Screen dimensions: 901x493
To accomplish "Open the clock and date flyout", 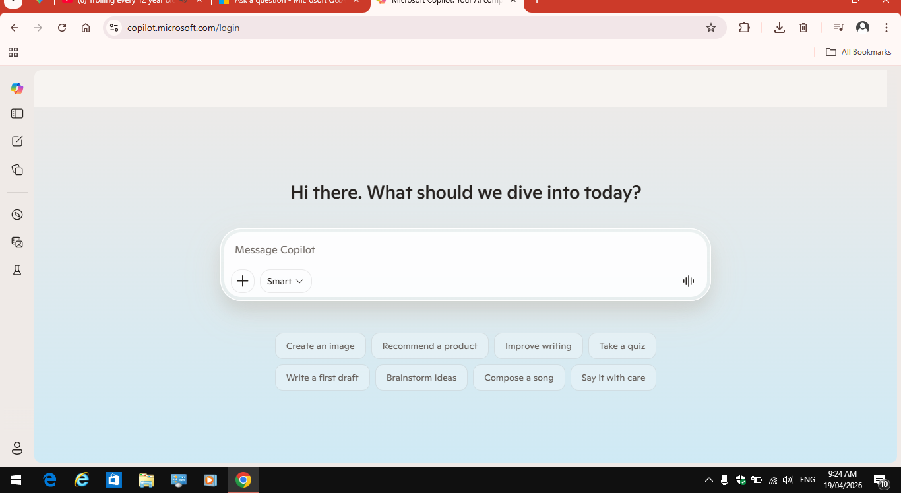I will (x=843, y=480).
